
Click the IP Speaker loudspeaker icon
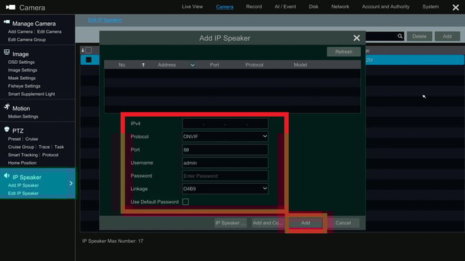(x=7, y=176)
